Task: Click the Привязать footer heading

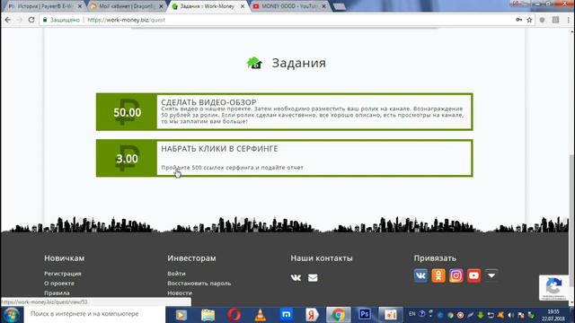Action: pyautogui.click(x=435, y=258)
